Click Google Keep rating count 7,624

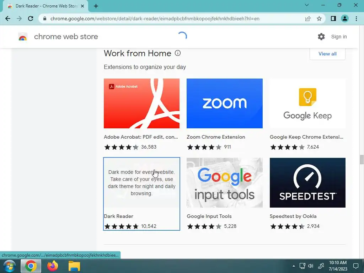(x=313, y=147)
